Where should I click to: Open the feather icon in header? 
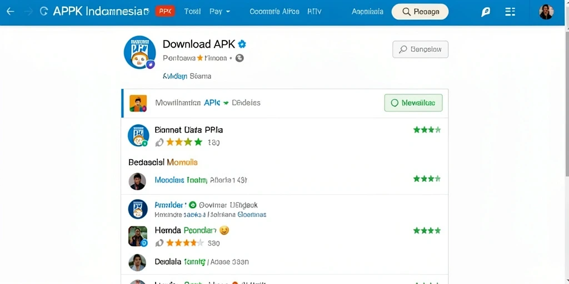(x=486, y=12)
